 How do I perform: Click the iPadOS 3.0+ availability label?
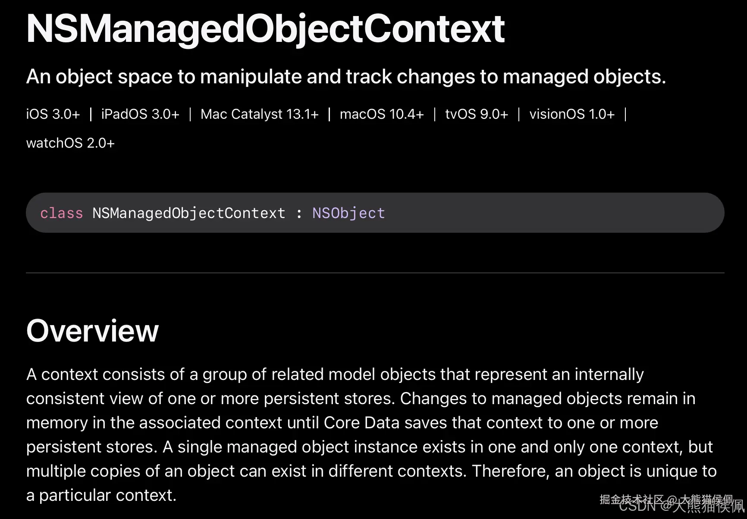[x=140, y=114]
